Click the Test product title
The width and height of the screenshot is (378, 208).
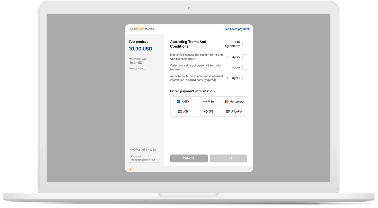138,42
